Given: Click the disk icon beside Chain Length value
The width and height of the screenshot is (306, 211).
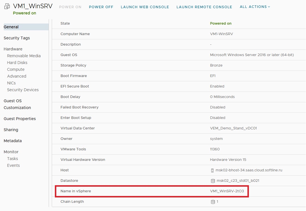Looking at the screenshot, I should 213,202.
